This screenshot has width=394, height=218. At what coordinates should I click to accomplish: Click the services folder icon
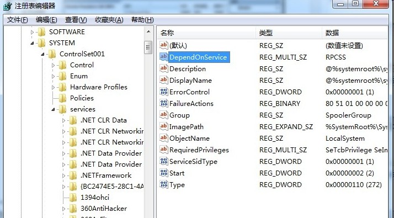tap(62, 109)
